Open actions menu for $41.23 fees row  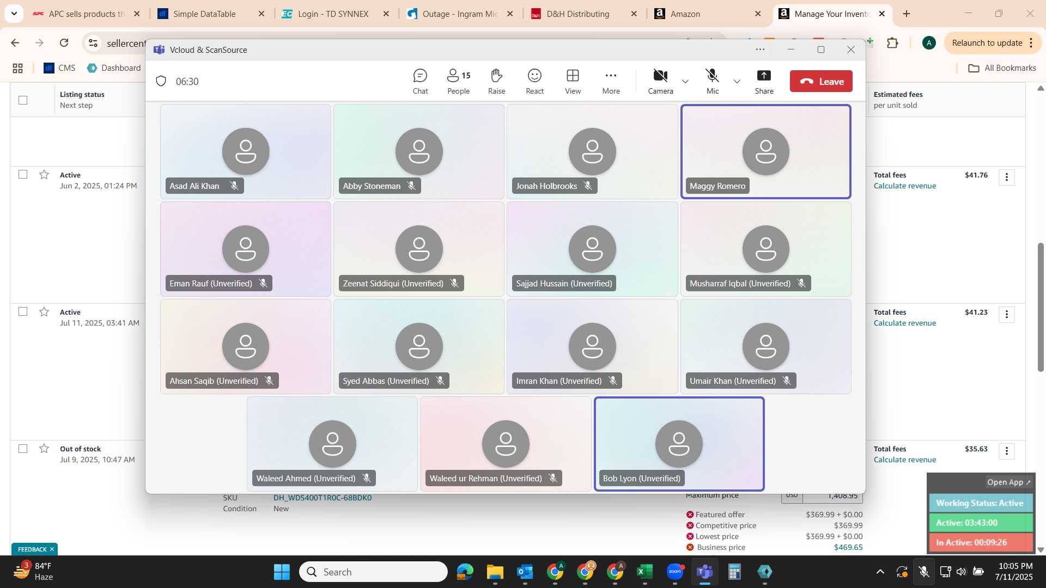1006,315
